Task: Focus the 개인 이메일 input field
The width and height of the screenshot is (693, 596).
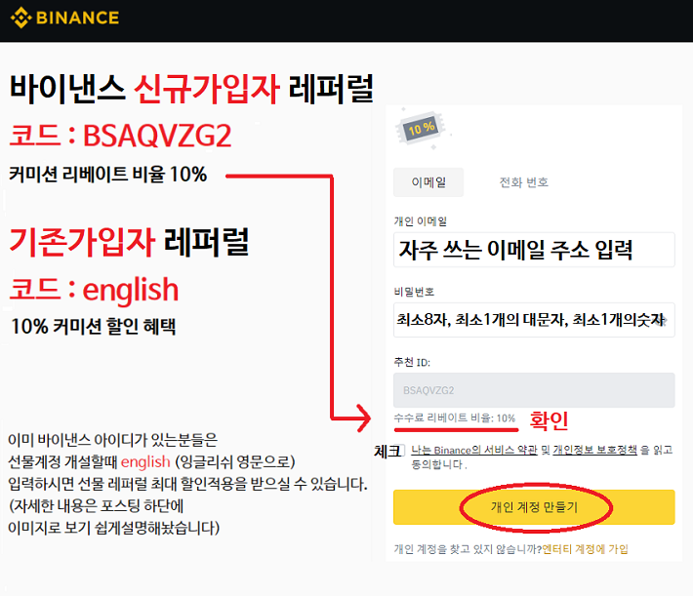Action: tap(534, 250)
